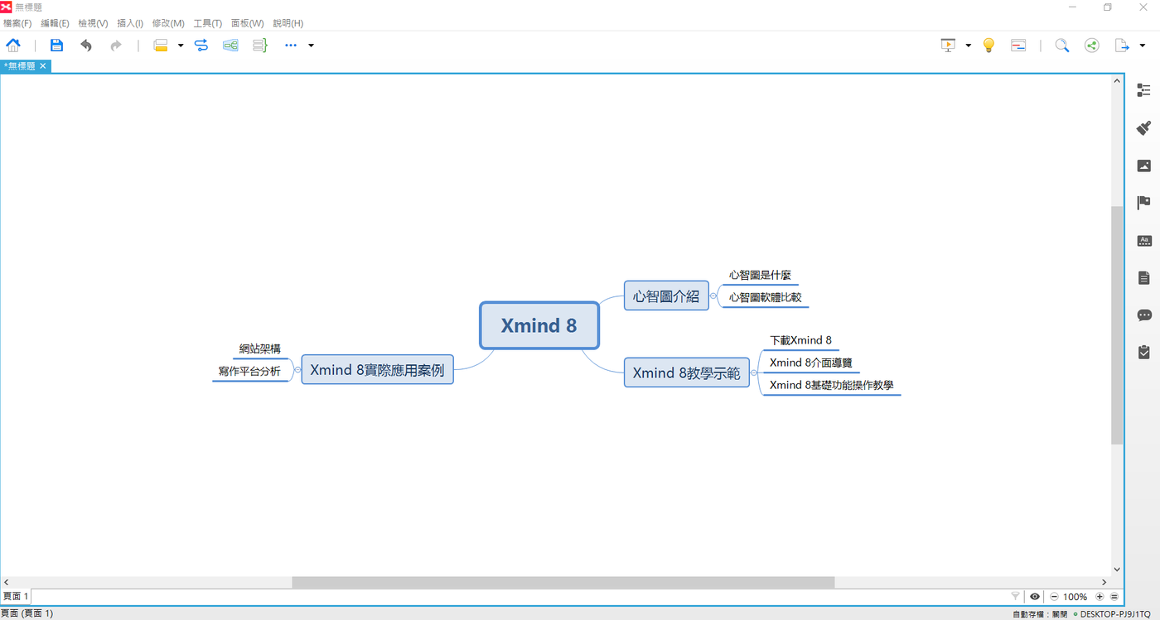1160x620 pixels.
Task: Undo the last action
Action: pyautogui.click(x=86, y=46)
